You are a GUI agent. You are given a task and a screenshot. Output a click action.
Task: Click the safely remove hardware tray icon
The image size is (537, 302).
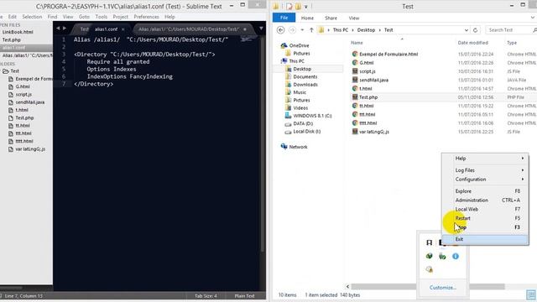tap(442, 256)
